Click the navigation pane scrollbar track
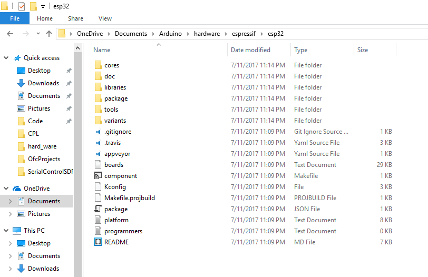This screenshot has height=277, width=428. click(78, 164)
